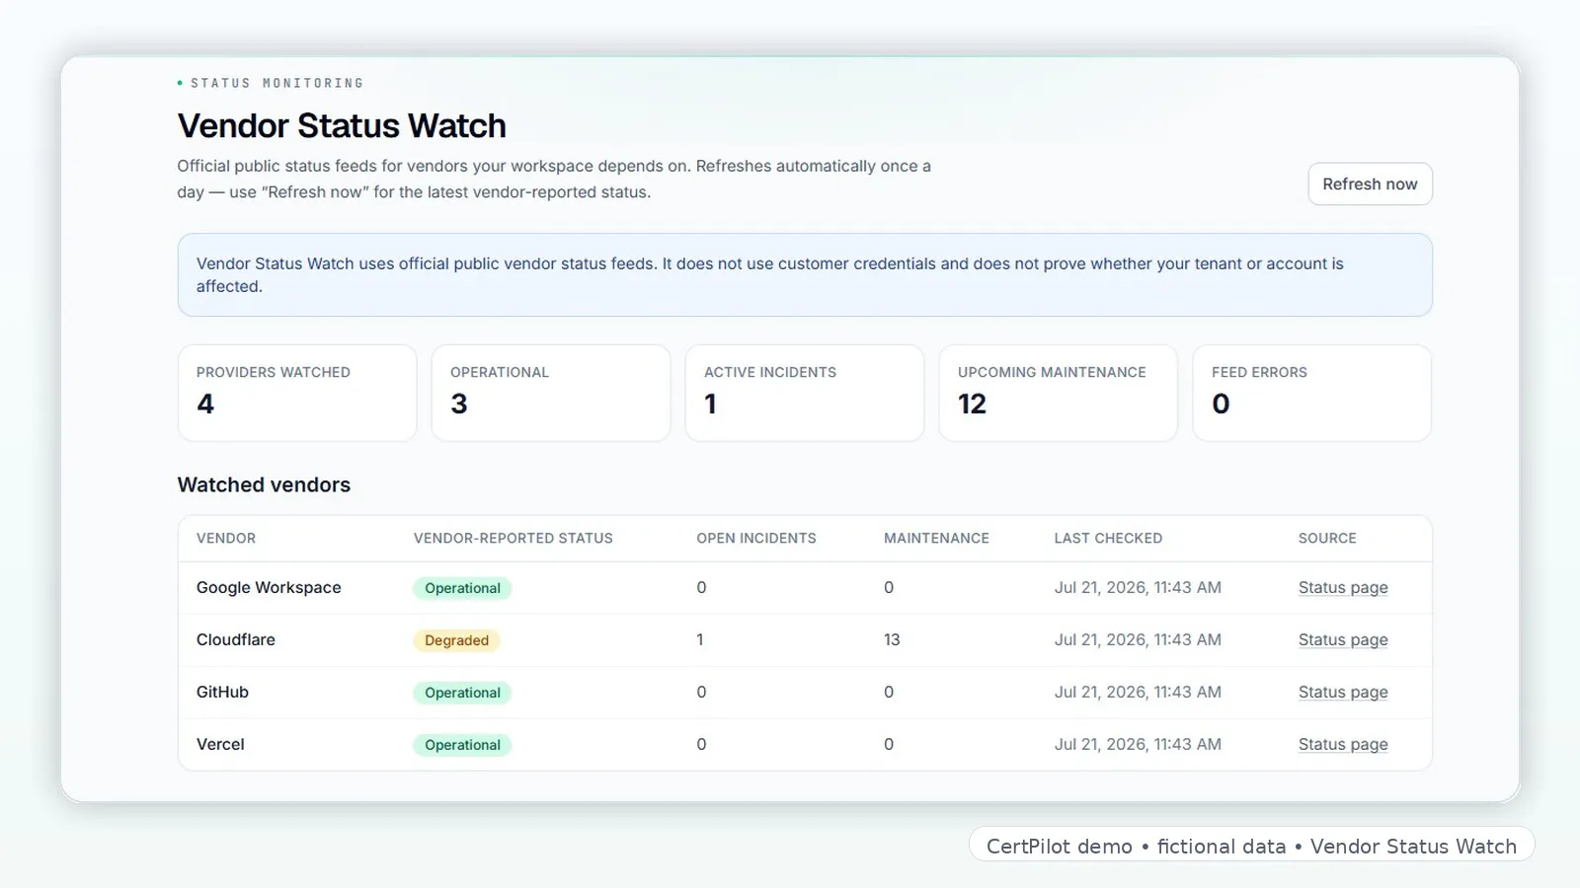1580x888 pixels.
Task: Click GitHub vendor name
Action: point(222,693)
